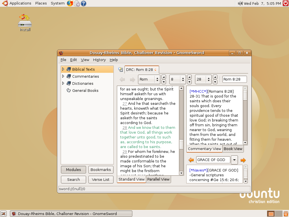Switch to first workspace in pager
The image size is (289, 217).
[271, 214]
